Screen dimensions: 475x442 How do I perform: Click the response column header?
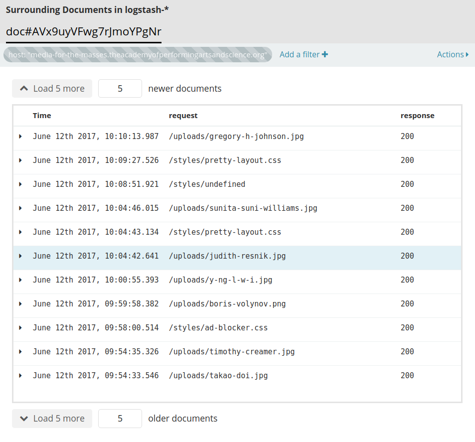(417, 116)
